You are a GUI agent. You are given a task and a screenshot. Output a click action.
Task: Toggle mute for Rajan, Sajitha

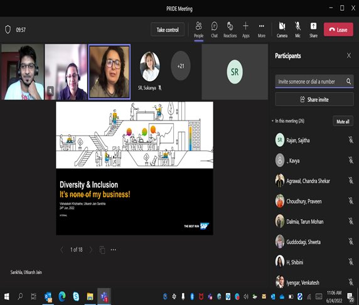coord(351,140)
